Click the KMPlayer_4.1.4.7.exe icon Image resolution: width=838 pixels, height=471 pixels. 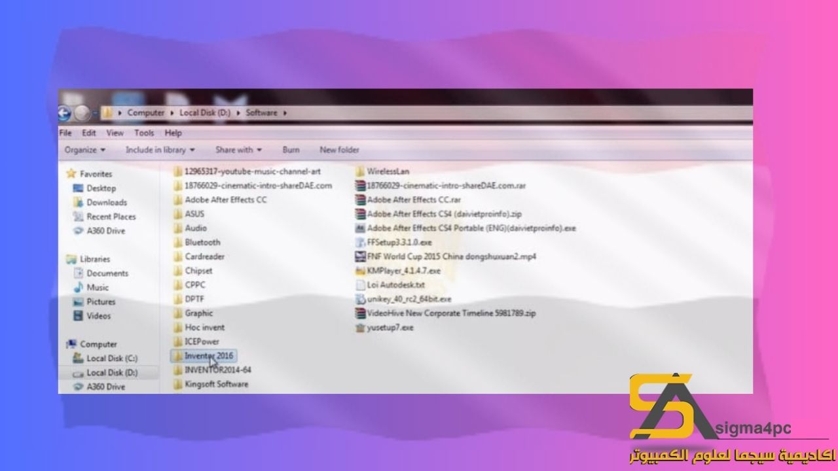(359, 271)
